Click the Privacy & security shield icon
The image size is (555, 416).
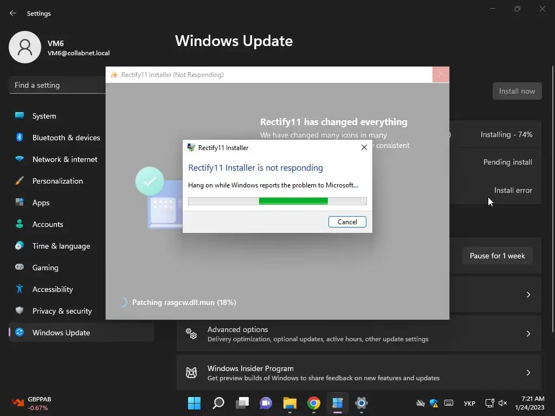[x=20, y=310]
